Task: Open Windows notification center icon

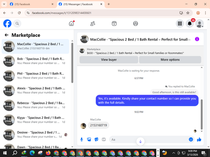Action: tap(203, 153)
